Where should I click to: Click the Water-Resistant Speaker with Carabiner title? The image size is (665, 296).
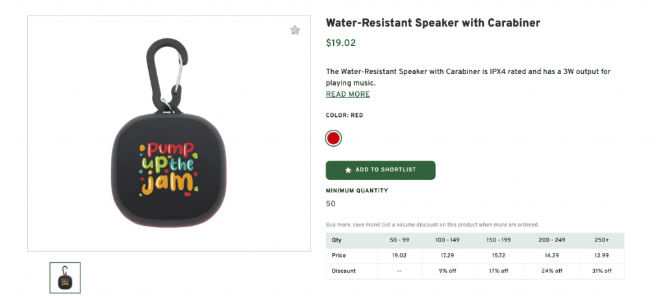(x=433, y=23)
